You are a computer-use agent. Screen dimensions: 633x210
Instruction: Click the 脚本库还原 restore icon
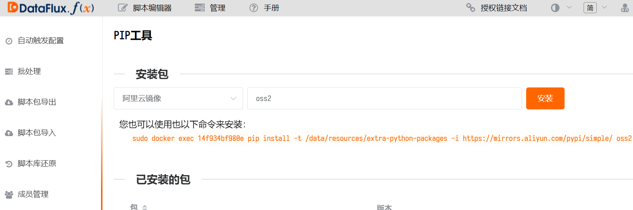(9, 164)
